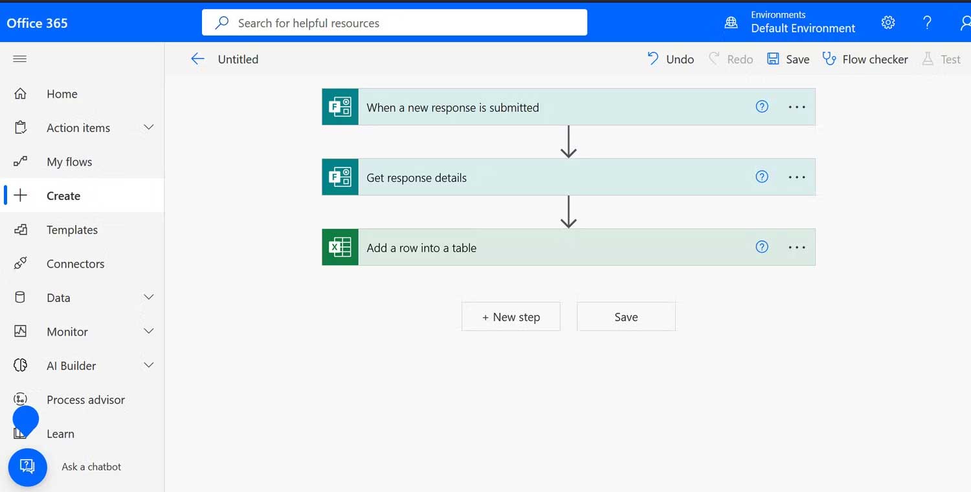The image size is (971, 492).
Task: Select Connectors in the left sidebar
Action: click(76, 263)
